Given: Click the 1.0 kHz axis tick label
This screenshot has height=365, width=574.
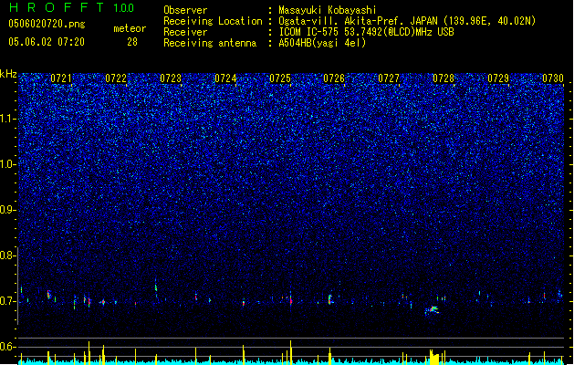Looking at the screenshot, I should (x=8, y=164).
